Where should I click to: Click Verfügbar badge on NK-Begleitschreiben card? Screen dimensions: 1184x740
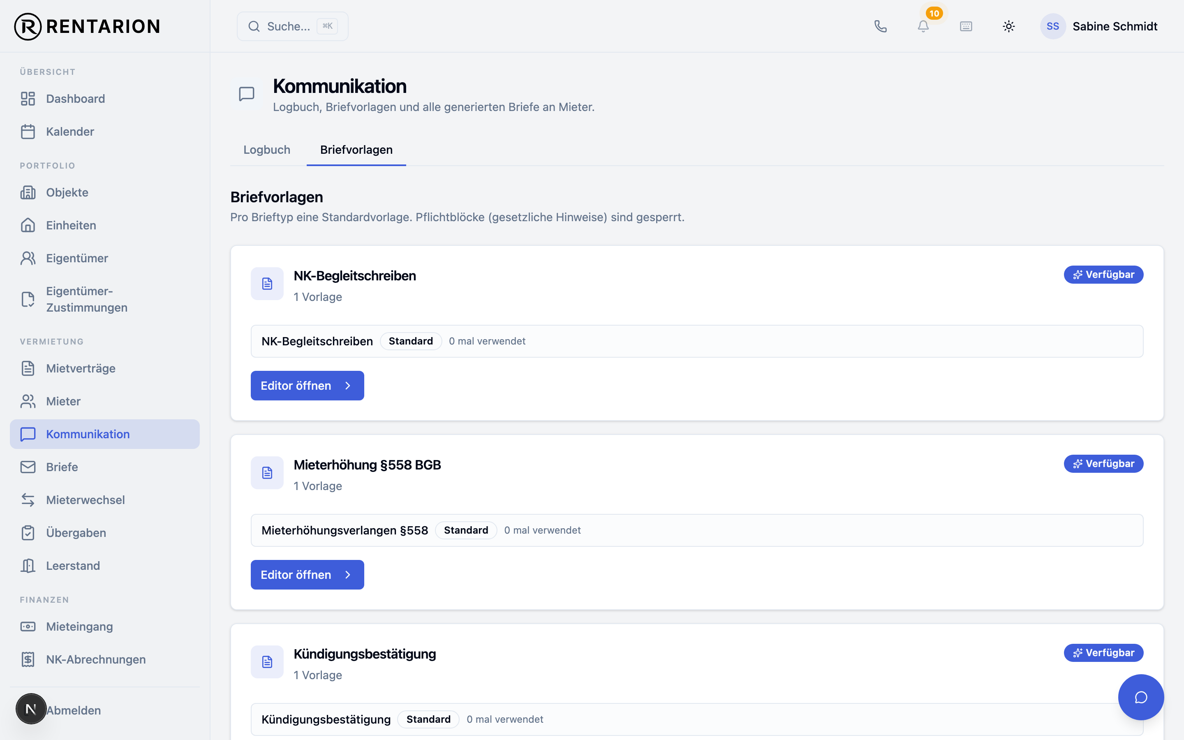tap(1103, 275)
